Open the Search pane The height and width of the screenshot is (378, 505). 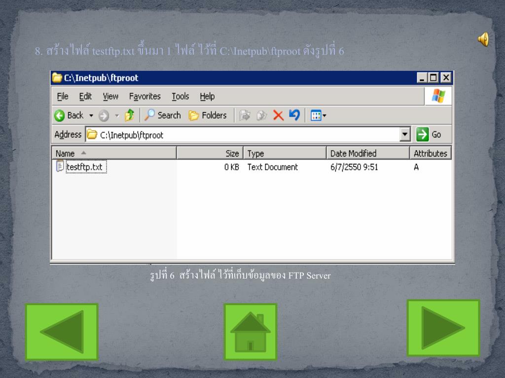[163, 115]
